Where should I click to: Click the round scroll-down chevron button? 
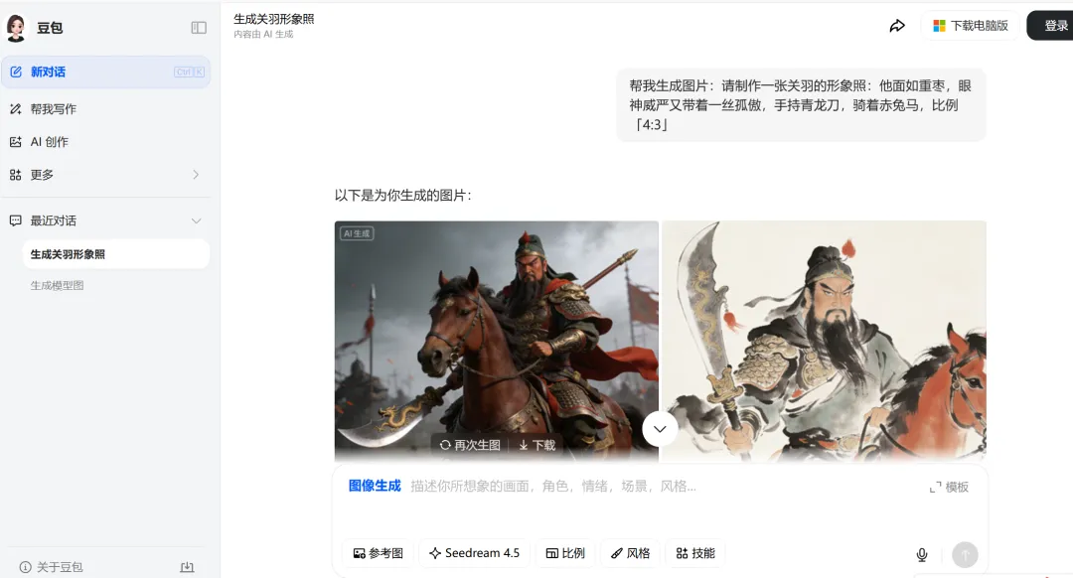click(660, 429)
